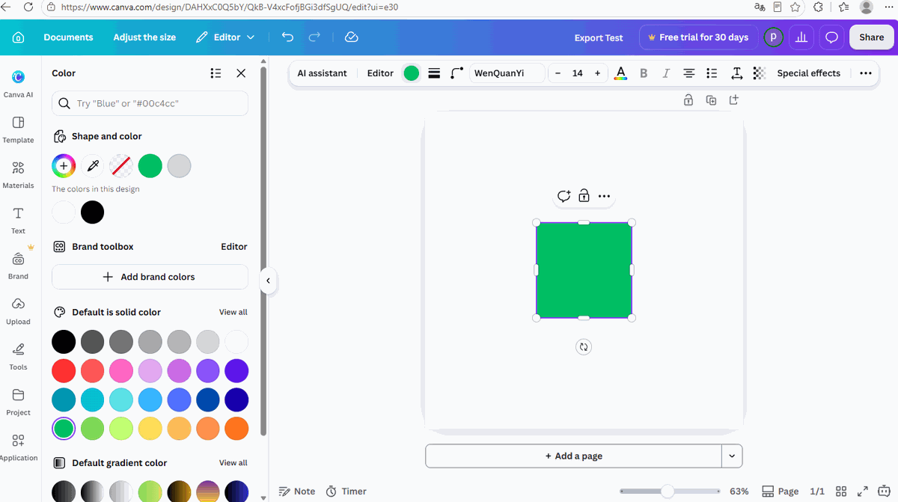Open the list formatting icon

(712, 73)
